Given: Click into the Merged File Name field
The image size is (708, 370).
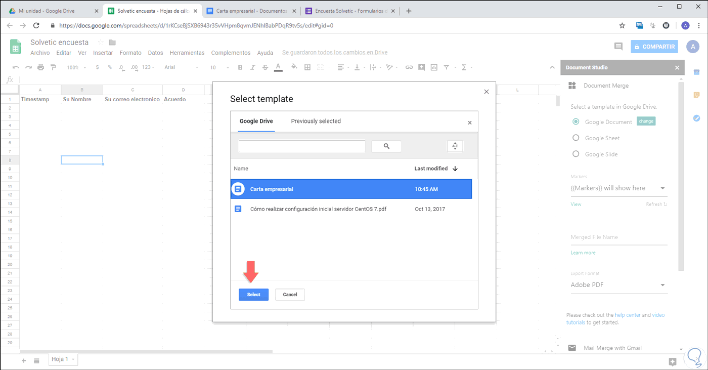Looking at the screenshot, I should 619,237.
